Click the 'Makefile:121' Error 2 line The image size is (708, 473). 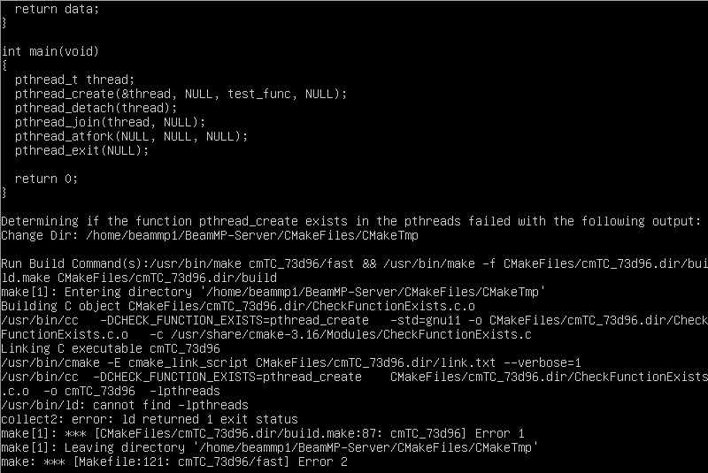[x=174, y=462]
